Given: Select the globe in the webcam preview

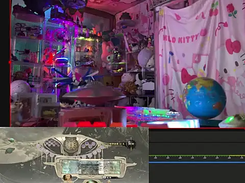Looking at the screenshot, I should (204, 98).
